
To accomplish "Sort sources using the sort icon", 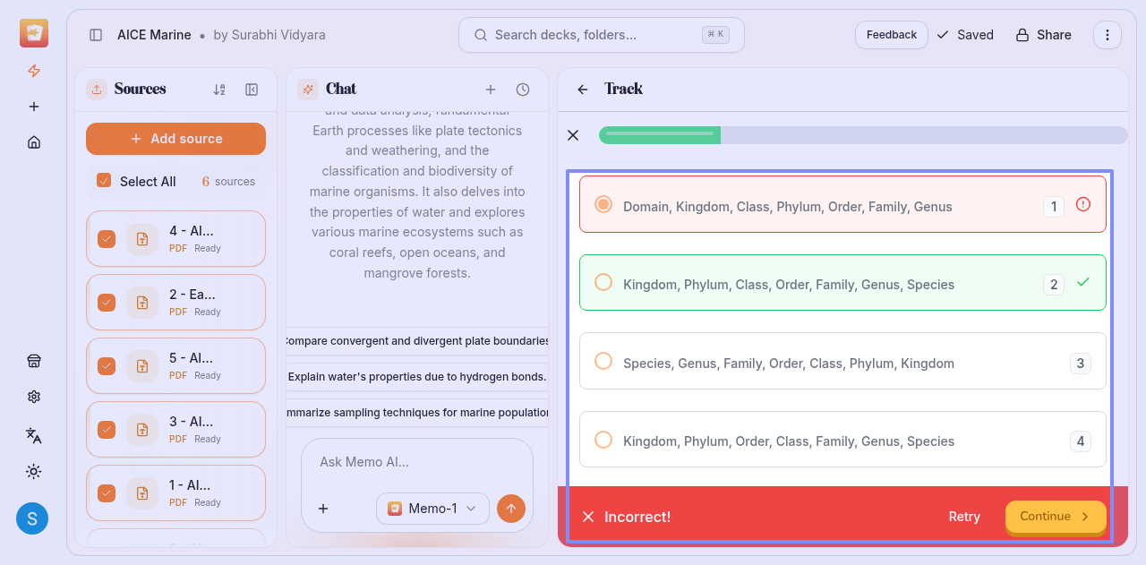I will click(219, 90).
